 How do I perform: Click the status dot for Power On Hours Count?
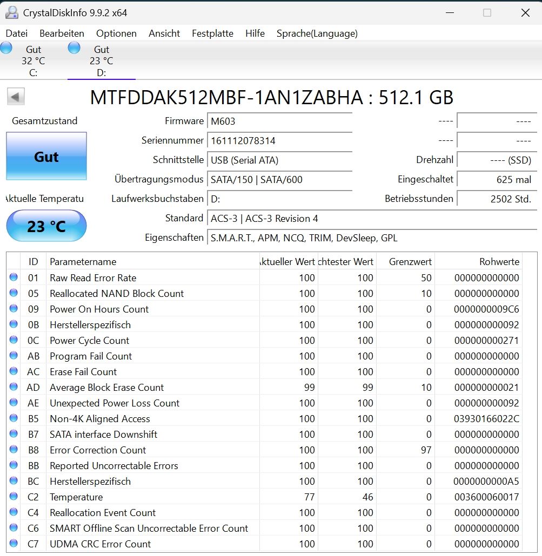point(14,308)
